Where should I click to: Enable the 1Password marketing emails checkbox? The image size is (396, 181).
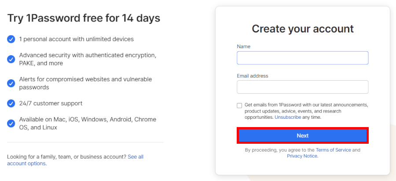coord(239,106)
